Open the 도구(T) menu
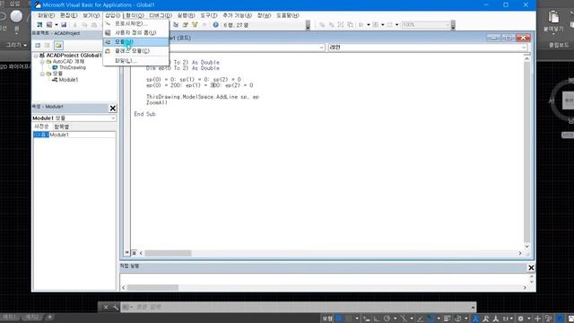 click(x=209, y=15)
